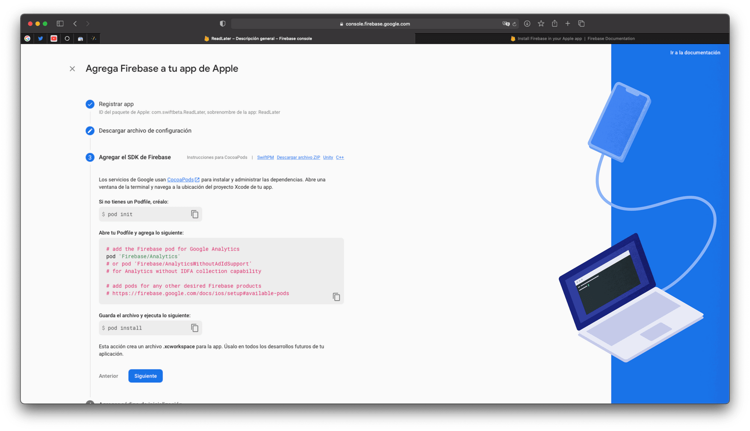This screenshot has height=431, width=750.
Task: Expand 'Descargar archivo de configuración' step
Action: click(x=145, y=131)
